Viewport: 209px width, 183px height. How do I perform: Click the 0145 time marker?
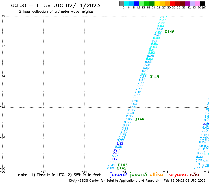(x=154, y=77)
